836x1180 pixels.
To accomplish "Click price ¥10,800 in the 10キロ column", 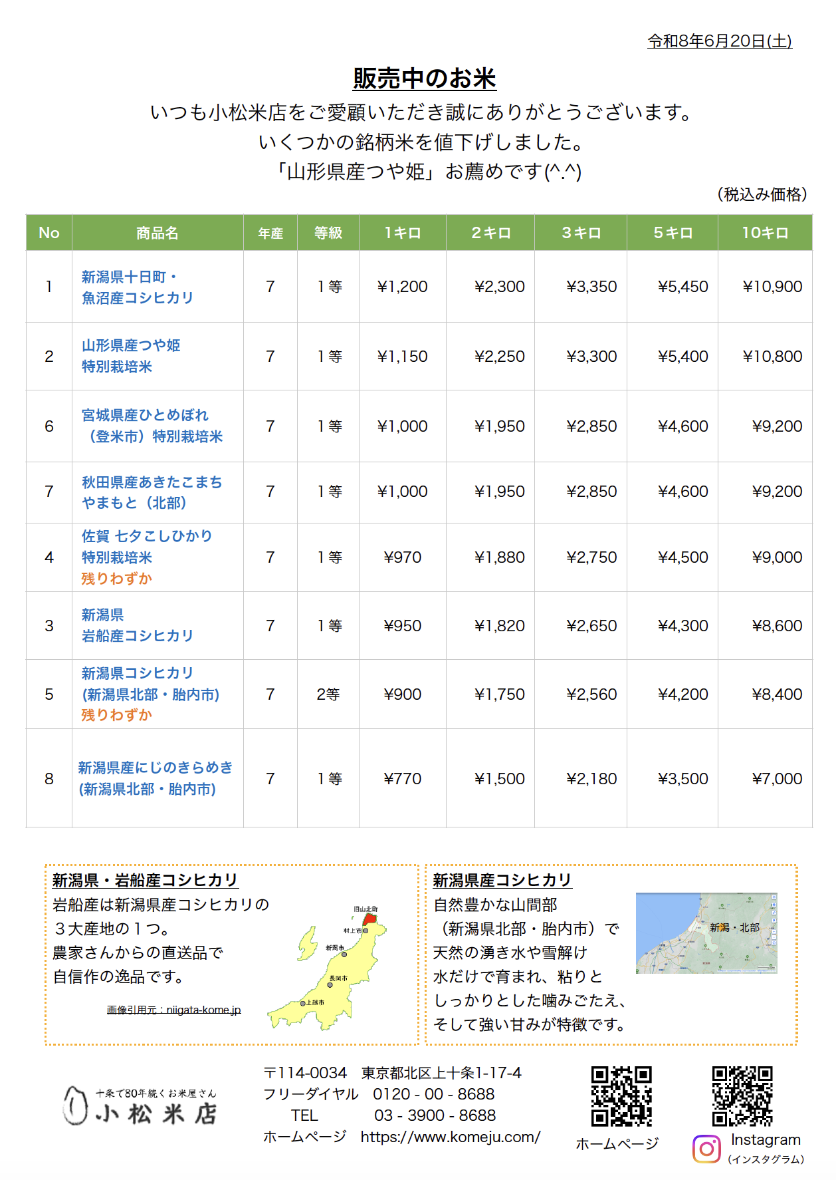I will point(772,357).
